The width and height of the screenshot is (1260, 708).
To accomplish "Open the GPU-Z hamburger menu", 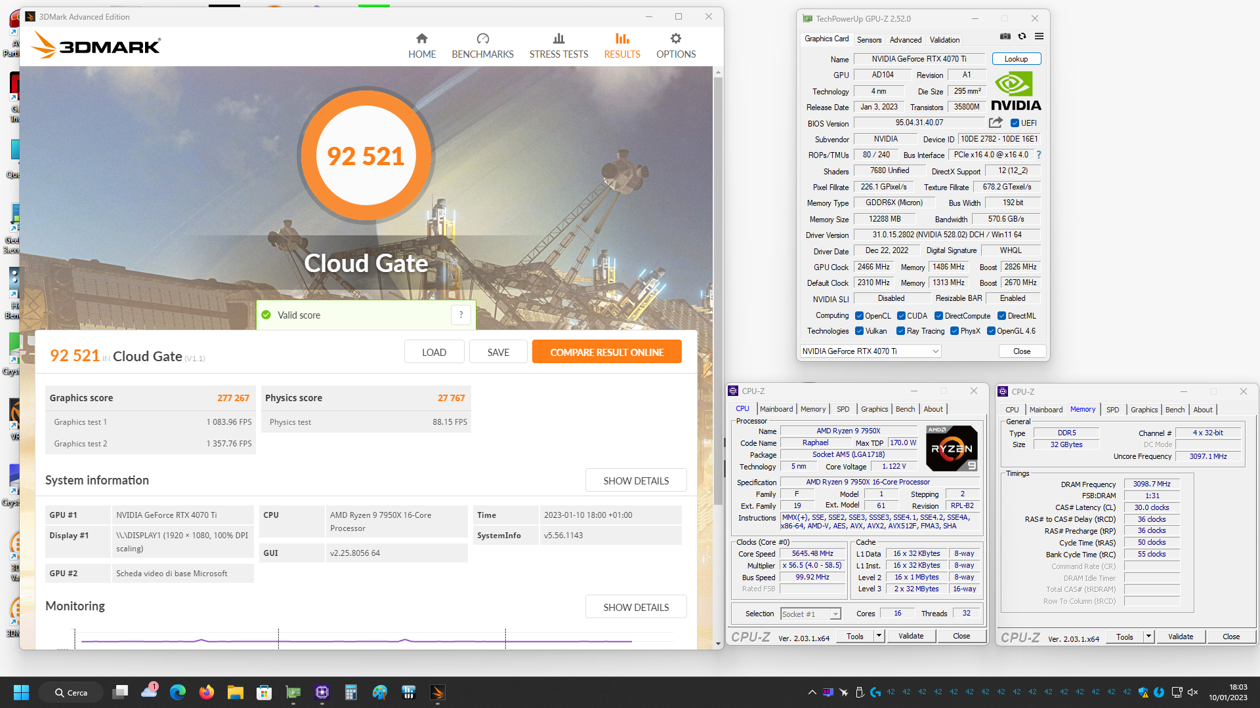I will coord(1039,37).
